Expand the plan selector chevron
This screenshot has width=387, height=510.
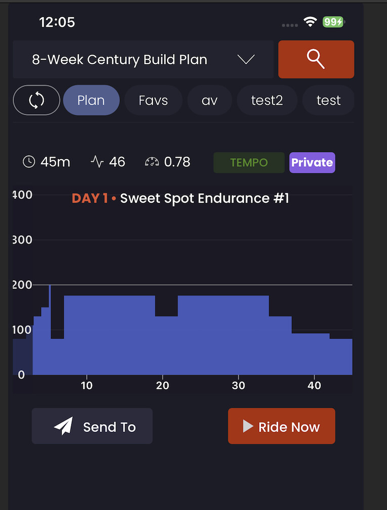[x=246, y=60]
